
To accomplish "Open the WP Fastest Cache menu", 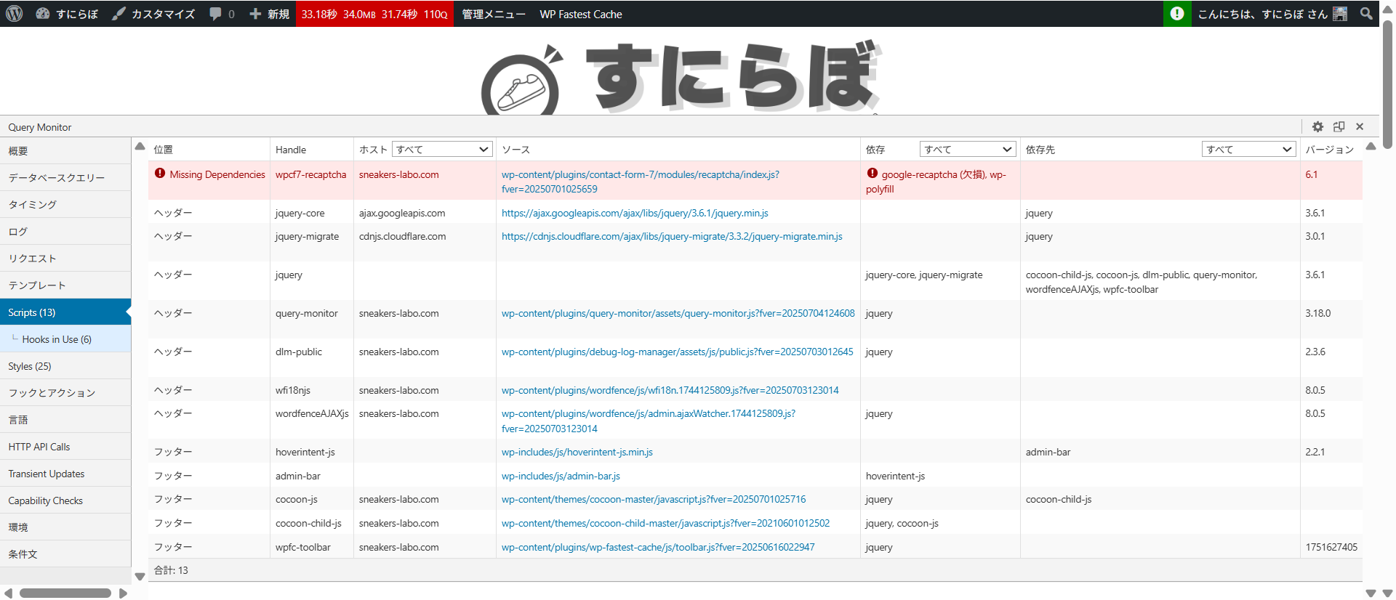I will (581, 14).
